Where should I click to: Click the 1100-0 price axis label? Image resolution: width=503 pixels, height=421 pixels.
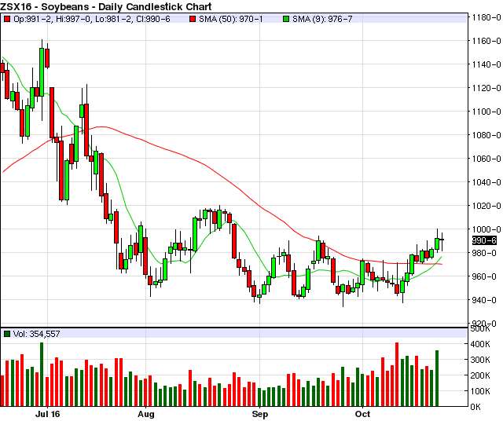(x=486, y=112)
